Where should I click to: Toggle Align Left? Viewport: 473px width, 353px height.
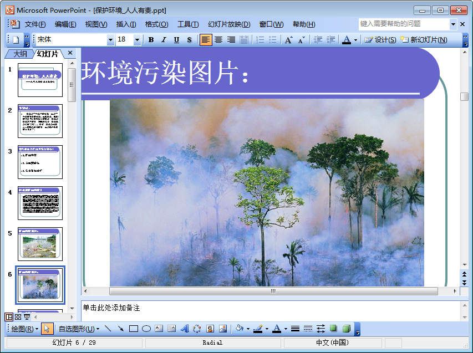tap(206, 40)
